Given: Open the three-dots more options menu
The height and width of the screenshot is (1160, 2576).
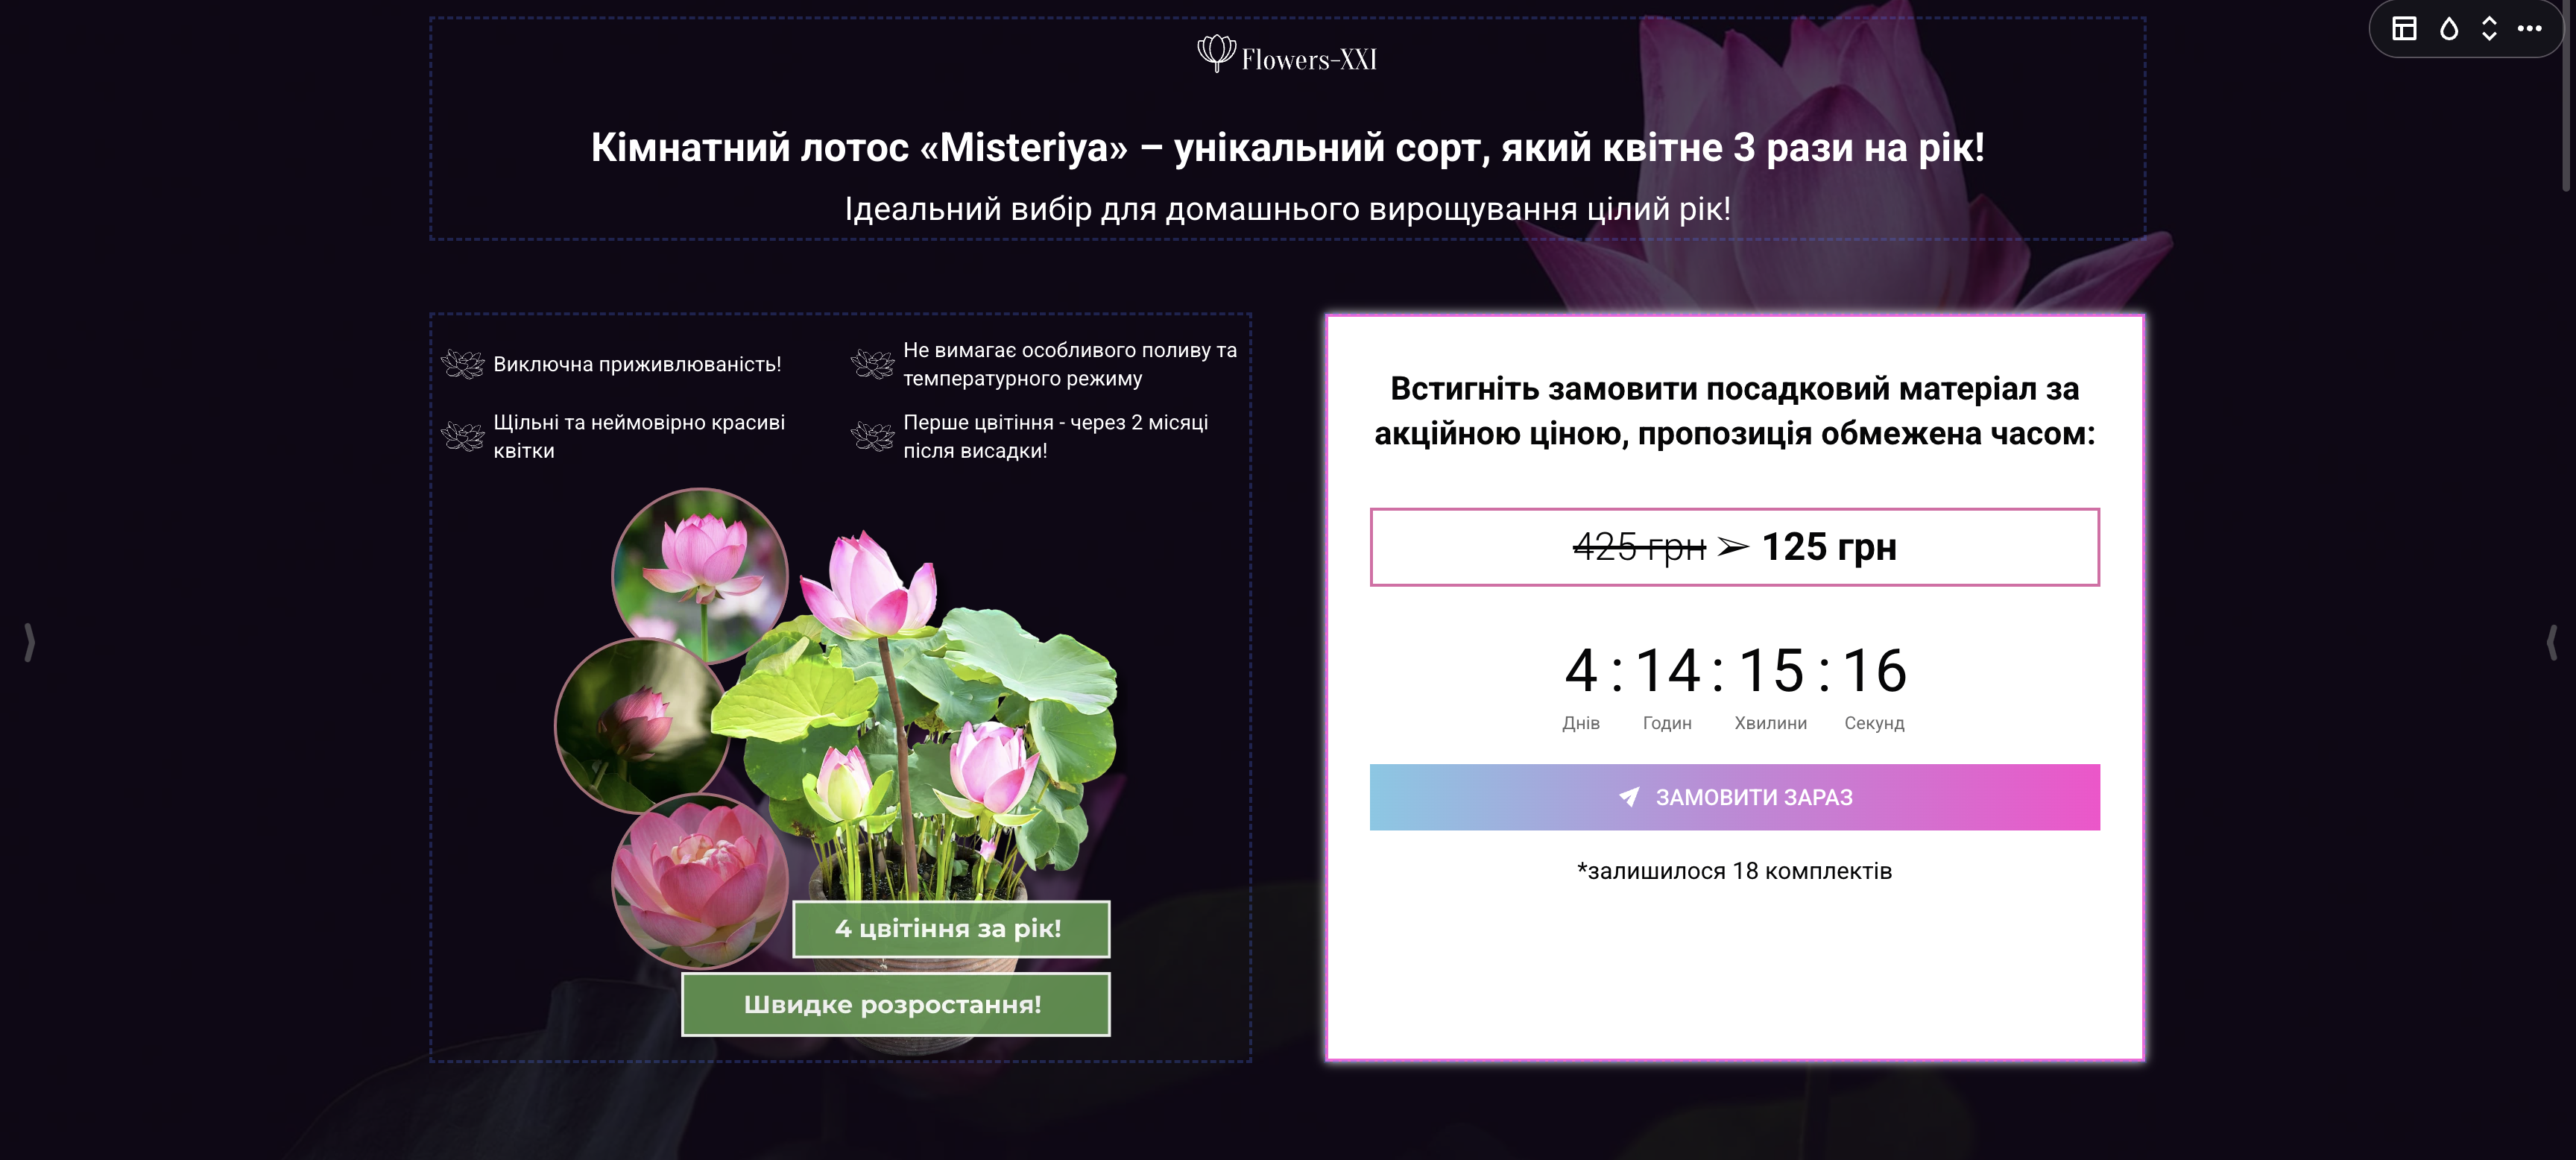Looking at the screenshot, I should tap(2530, 29).
